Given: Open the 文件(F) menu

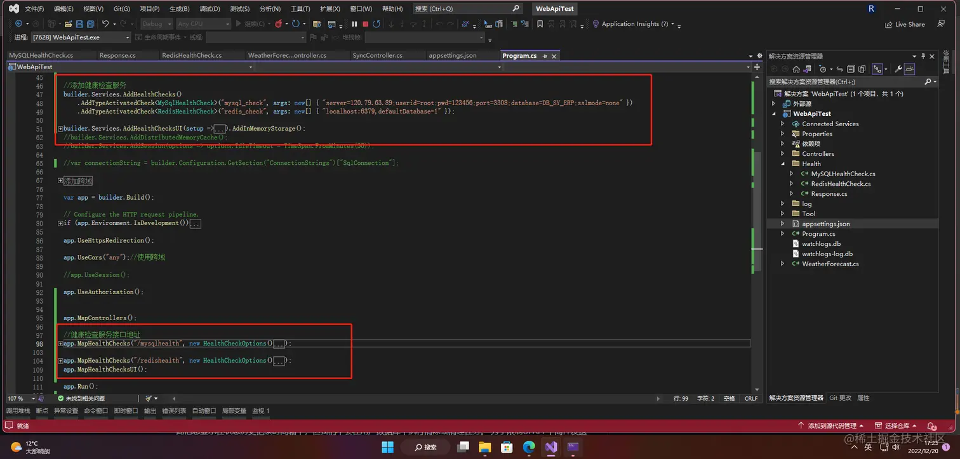Looking at the screenshot, I should pyautogui.click(x=34, y=9).
